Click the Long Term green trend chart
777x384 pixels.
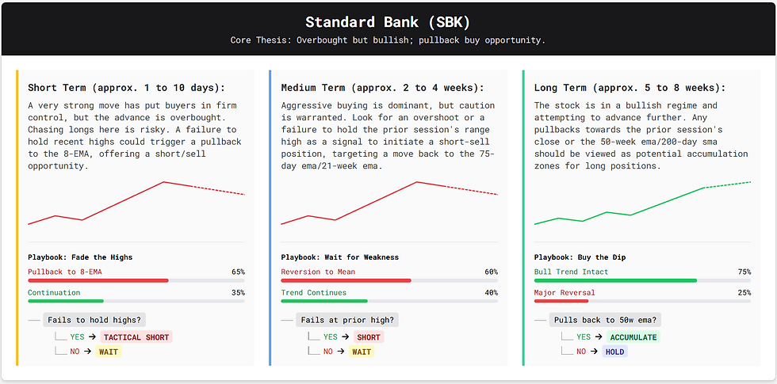pyautogui.click(x=643, y=203)
